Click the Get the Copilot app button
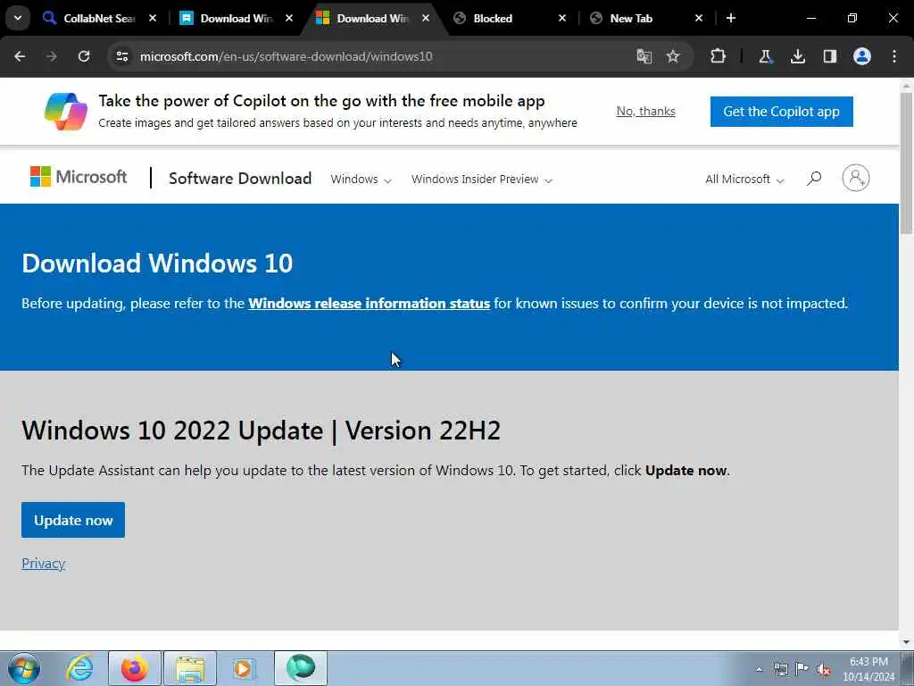Viewport: 914px width, 686px height. pos(781,112)
